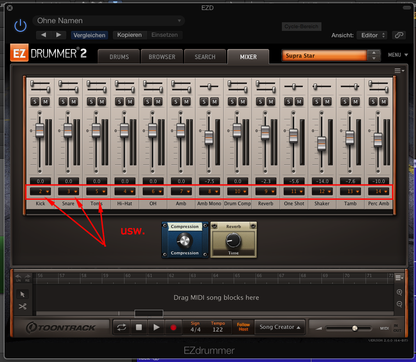The height and width of the screenshot is (362, 416).
Task: Expand the Song Creator panel
Action: 280,327
